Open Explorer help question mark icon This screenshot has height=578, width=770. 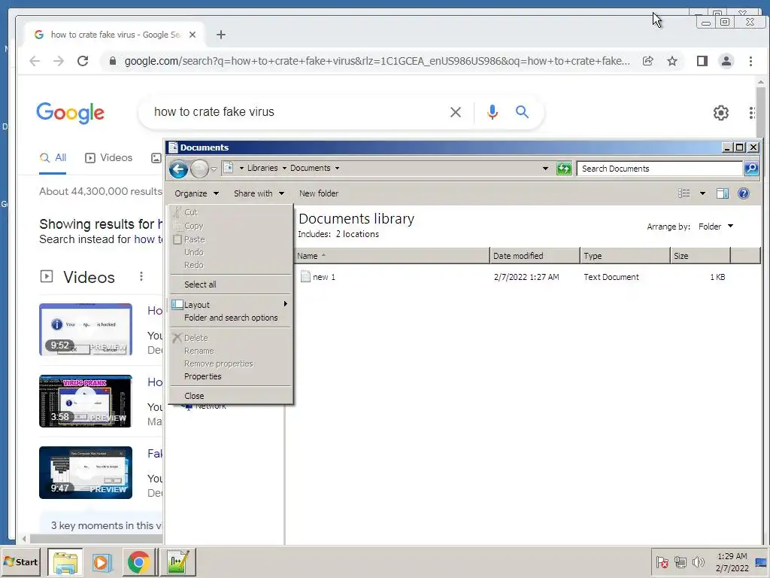click(x=744, y=193)
